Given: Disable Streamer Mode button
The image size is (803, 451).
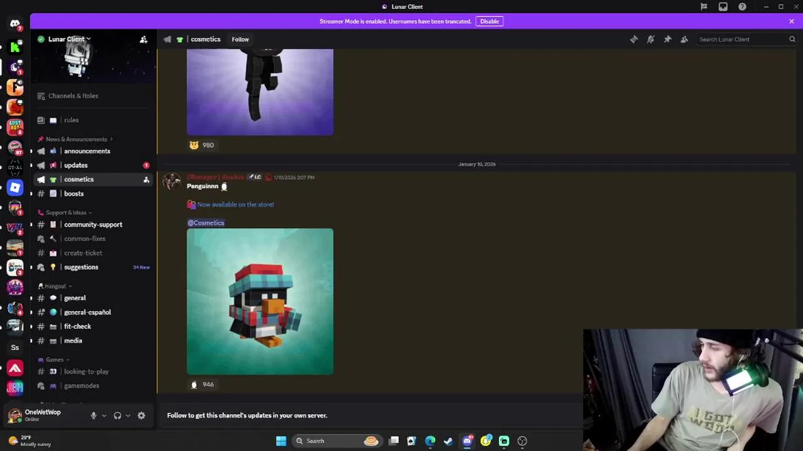Looking at the screenshot, I should point(490,21).
